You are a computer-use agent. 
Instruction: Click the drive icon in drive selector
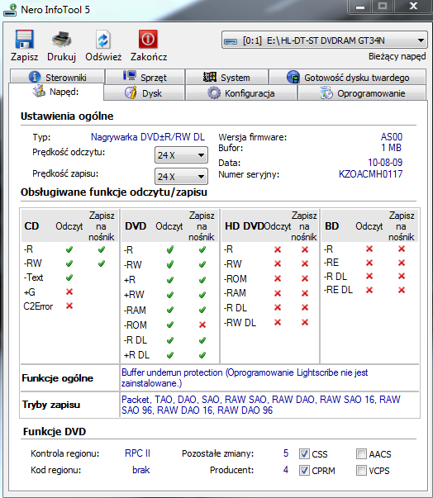pos(231,41)
